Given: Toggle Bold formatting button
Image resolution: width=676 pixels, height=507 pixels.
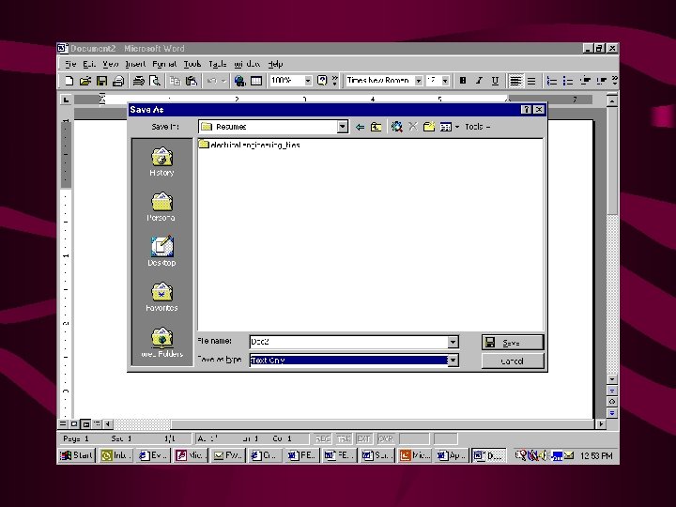Looking at the screenshot, I should pyautogui.click(x=463, y=81).
